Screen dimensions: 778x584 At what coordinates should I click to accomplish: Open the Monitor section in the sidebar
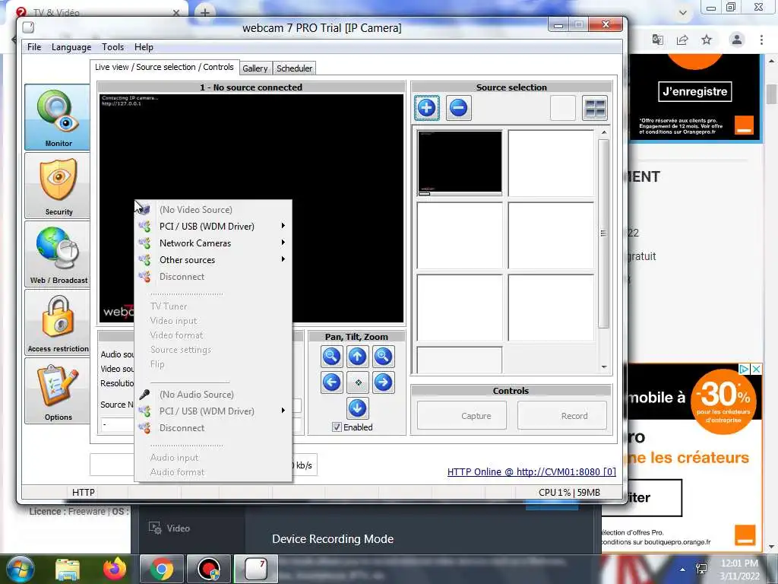[58, 117]
